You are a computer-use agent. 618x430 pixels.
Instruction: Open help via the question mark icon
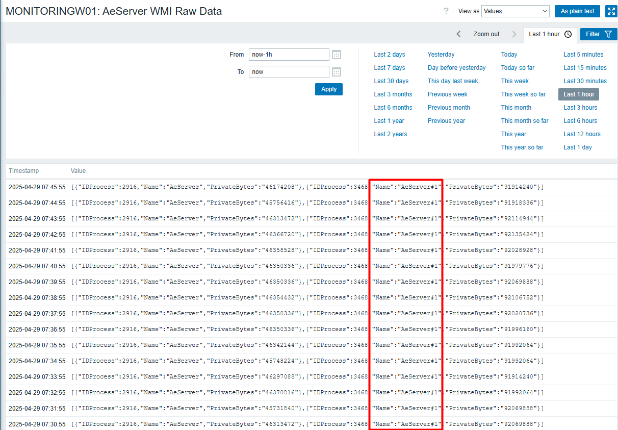pos(446,11)
